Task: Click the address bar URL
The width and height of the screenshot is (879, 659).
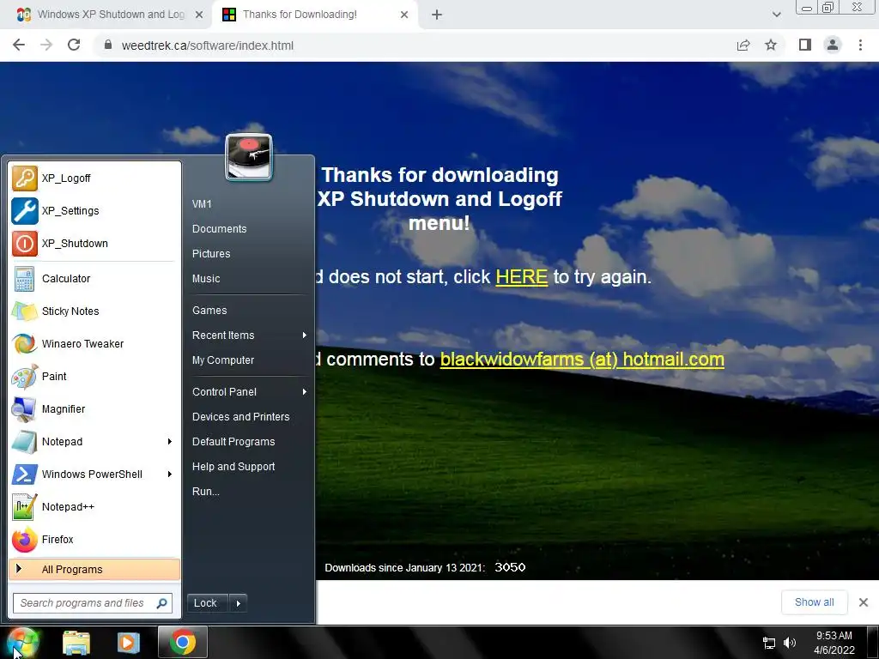Action: click(208, 45)
